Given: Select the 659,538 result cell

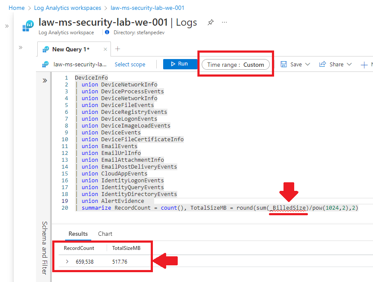Looking at the screenshot, I should [85, 262].
